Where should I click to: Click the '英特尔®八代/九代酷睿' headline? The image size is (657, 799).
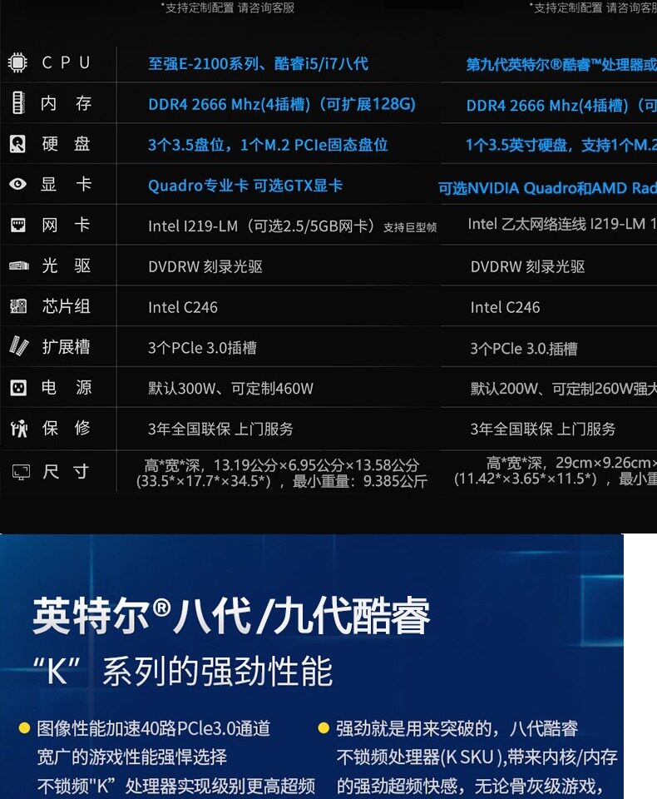pos(232,616)
